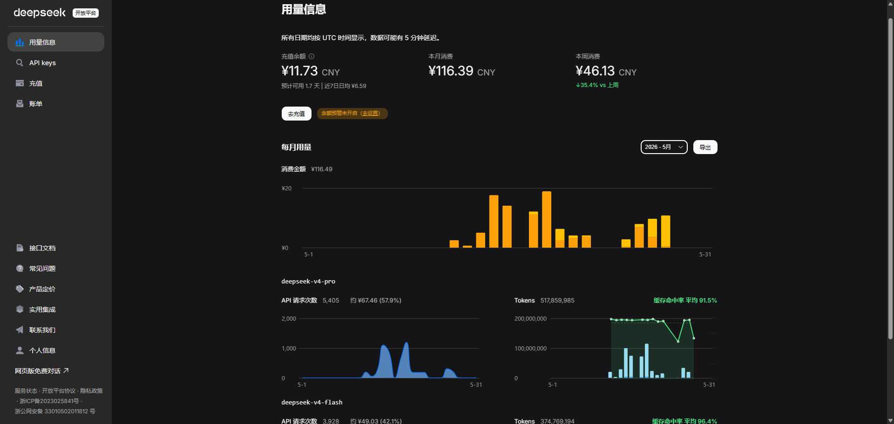Open the 隐私政策 footer link
The height and width of the screenshot is (424, 894).
pos(91,391)
